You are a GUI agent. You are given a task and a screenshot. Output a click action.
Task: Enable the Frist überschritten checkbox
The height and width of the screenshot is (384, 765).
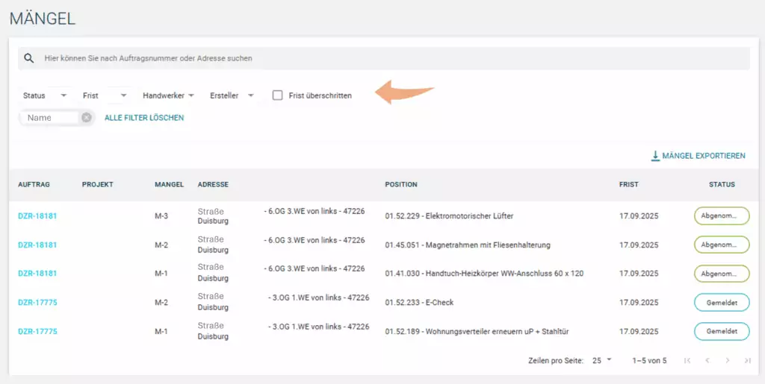277,95
